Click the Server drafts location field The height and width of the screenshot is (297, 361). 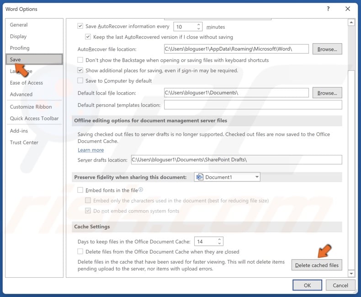point(236,159)
